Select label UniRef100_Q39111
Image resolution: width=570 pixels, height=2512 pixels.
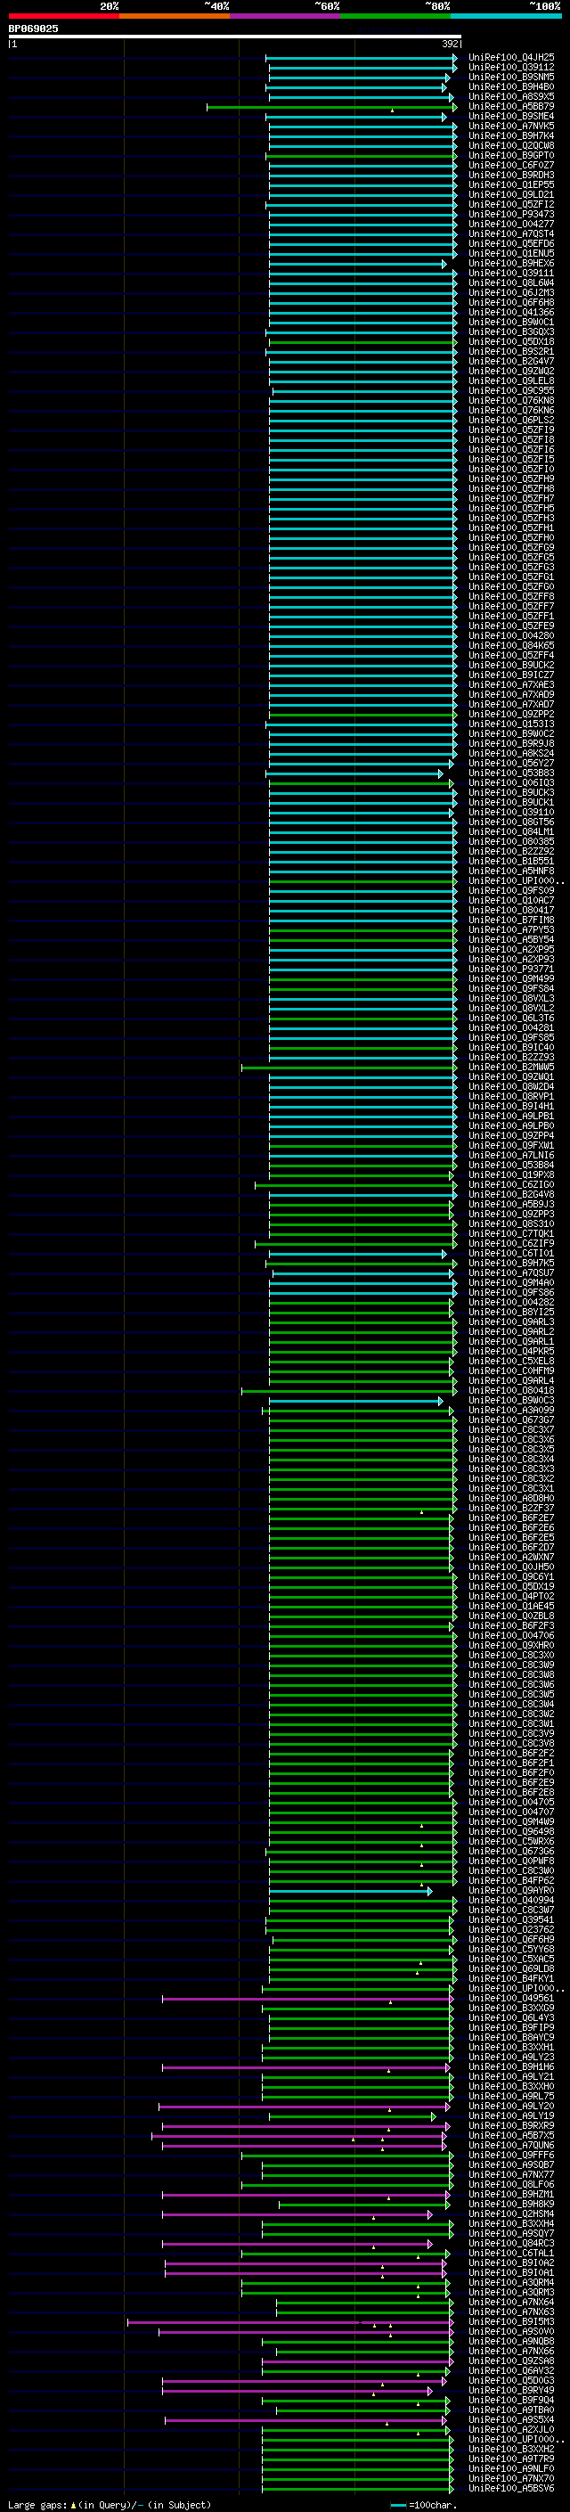511,273
